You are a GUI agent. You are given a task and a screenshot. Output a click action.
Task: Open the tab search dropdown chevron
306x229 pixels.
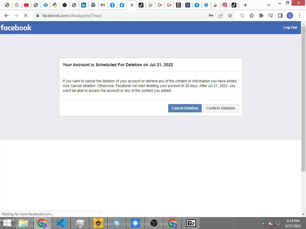(269, 5)
